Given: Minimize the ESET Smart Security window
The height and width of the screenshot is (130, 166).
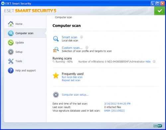Looking at the screenshot, I should tap(153, 3).
